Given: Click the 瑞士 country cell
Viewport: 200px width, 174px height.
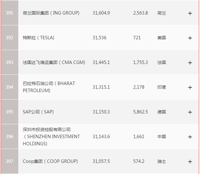Looking at the screenshot, I should 162,161.
